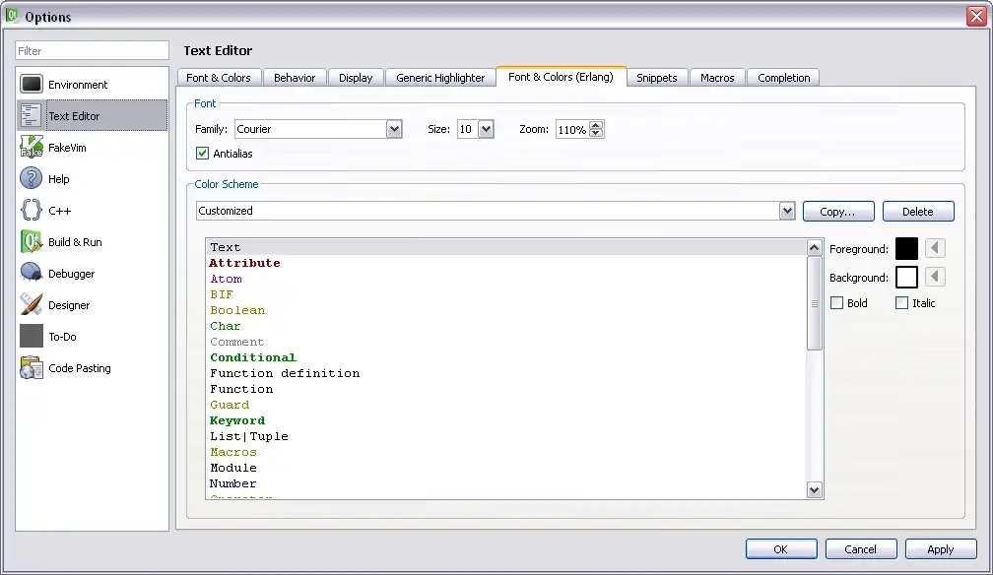
Task: Open the font Family dropdown
Action: point(394,129)
